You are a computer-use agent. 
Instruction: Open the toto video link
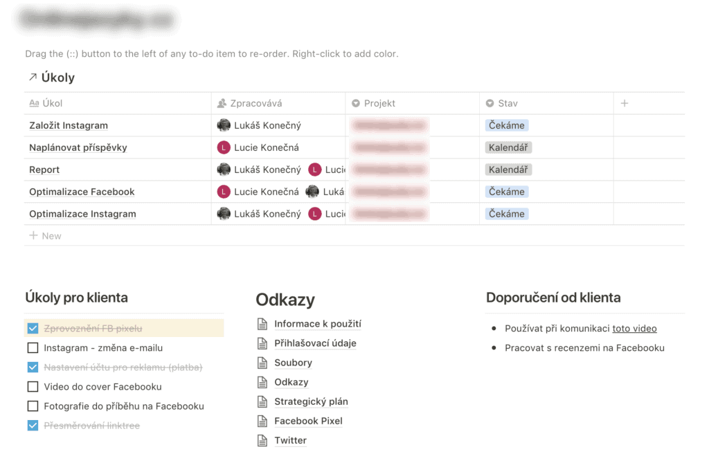(634, 328)
